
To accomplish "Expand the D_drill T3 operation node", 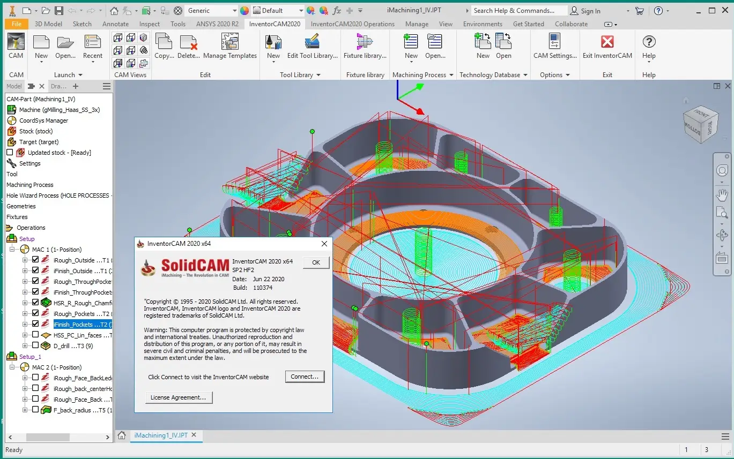I will (x=25, y=345).
